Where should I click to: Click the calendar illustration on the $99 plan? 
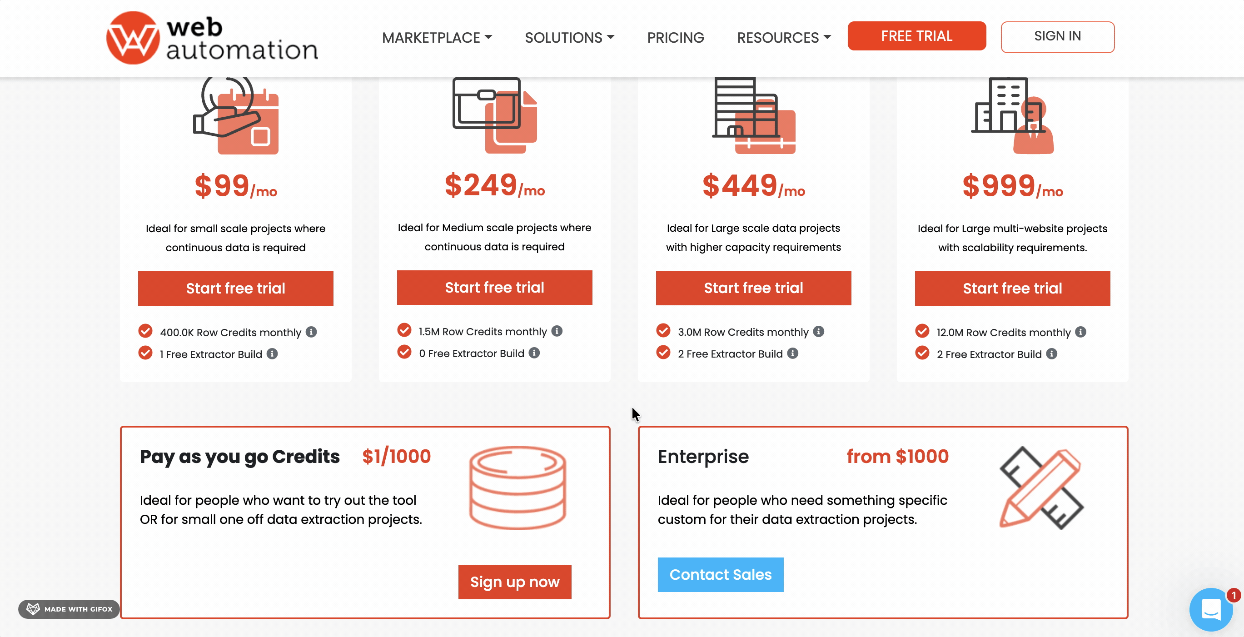click(236, 116)
